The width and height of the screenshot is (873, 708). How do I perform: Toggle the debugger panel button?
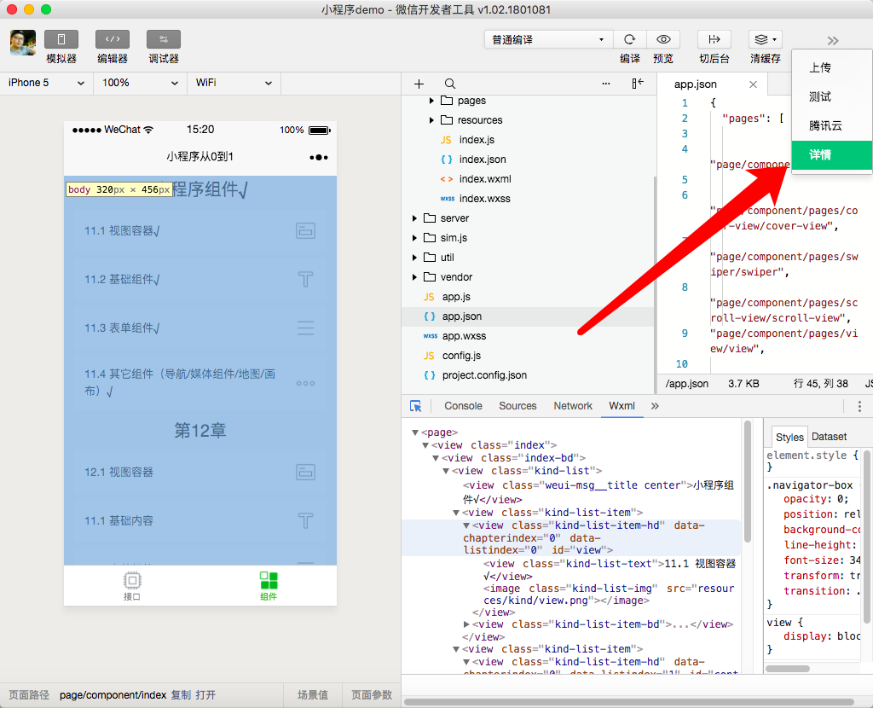pos(163,39)
